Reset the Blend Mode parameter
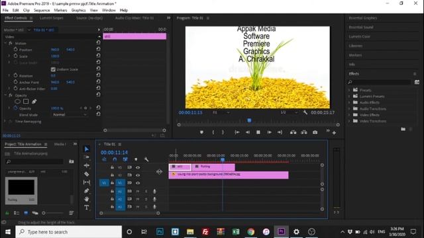424x238 pixels. 98,114
